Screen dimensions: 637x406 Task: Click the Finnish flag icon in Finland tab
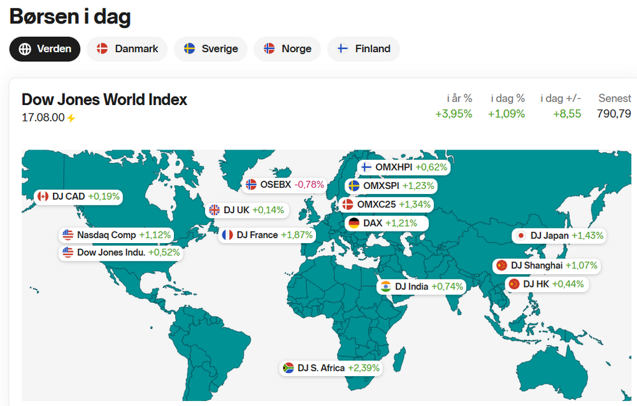coord(343,49)
